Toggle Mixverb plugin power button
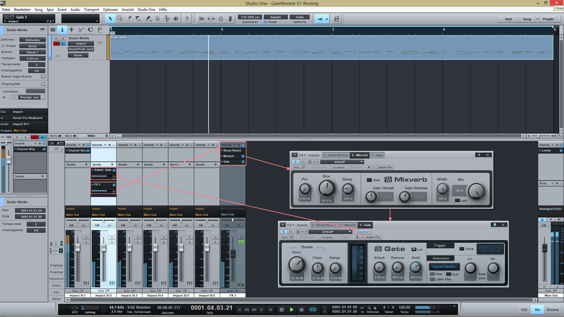This screenshot has width=564, height=317. (x=295, y=162)
